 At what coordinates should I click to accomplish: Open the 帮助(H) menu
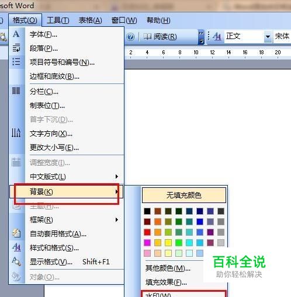click(x=158, y=20)
